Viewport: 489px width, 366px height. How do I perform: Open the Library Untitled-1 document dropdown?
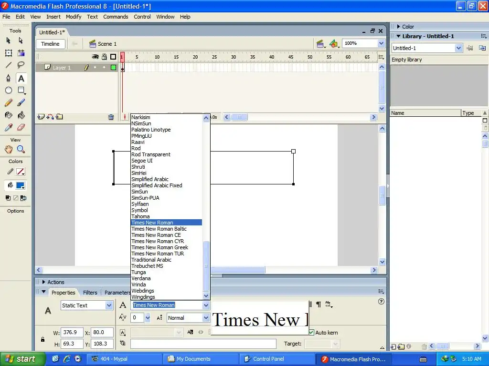[x=458, y=48]
